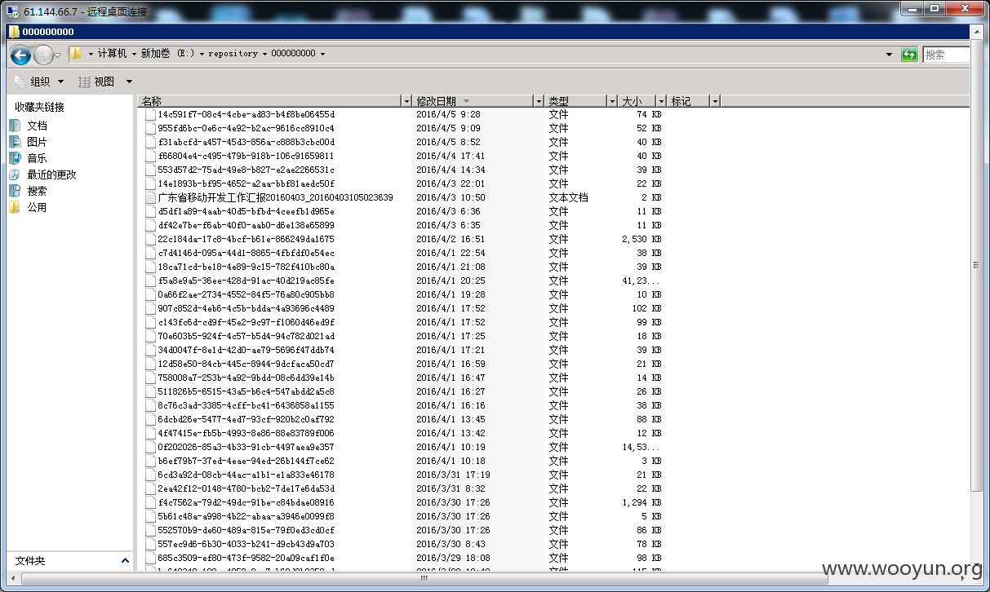This screenshot has height=592, width=990.
Task: Select the file icon of 955fd6bc-0e6c-4e92-b2ac-9616cc8910c4
Action: pyautogui.click(x=149, y=128)
